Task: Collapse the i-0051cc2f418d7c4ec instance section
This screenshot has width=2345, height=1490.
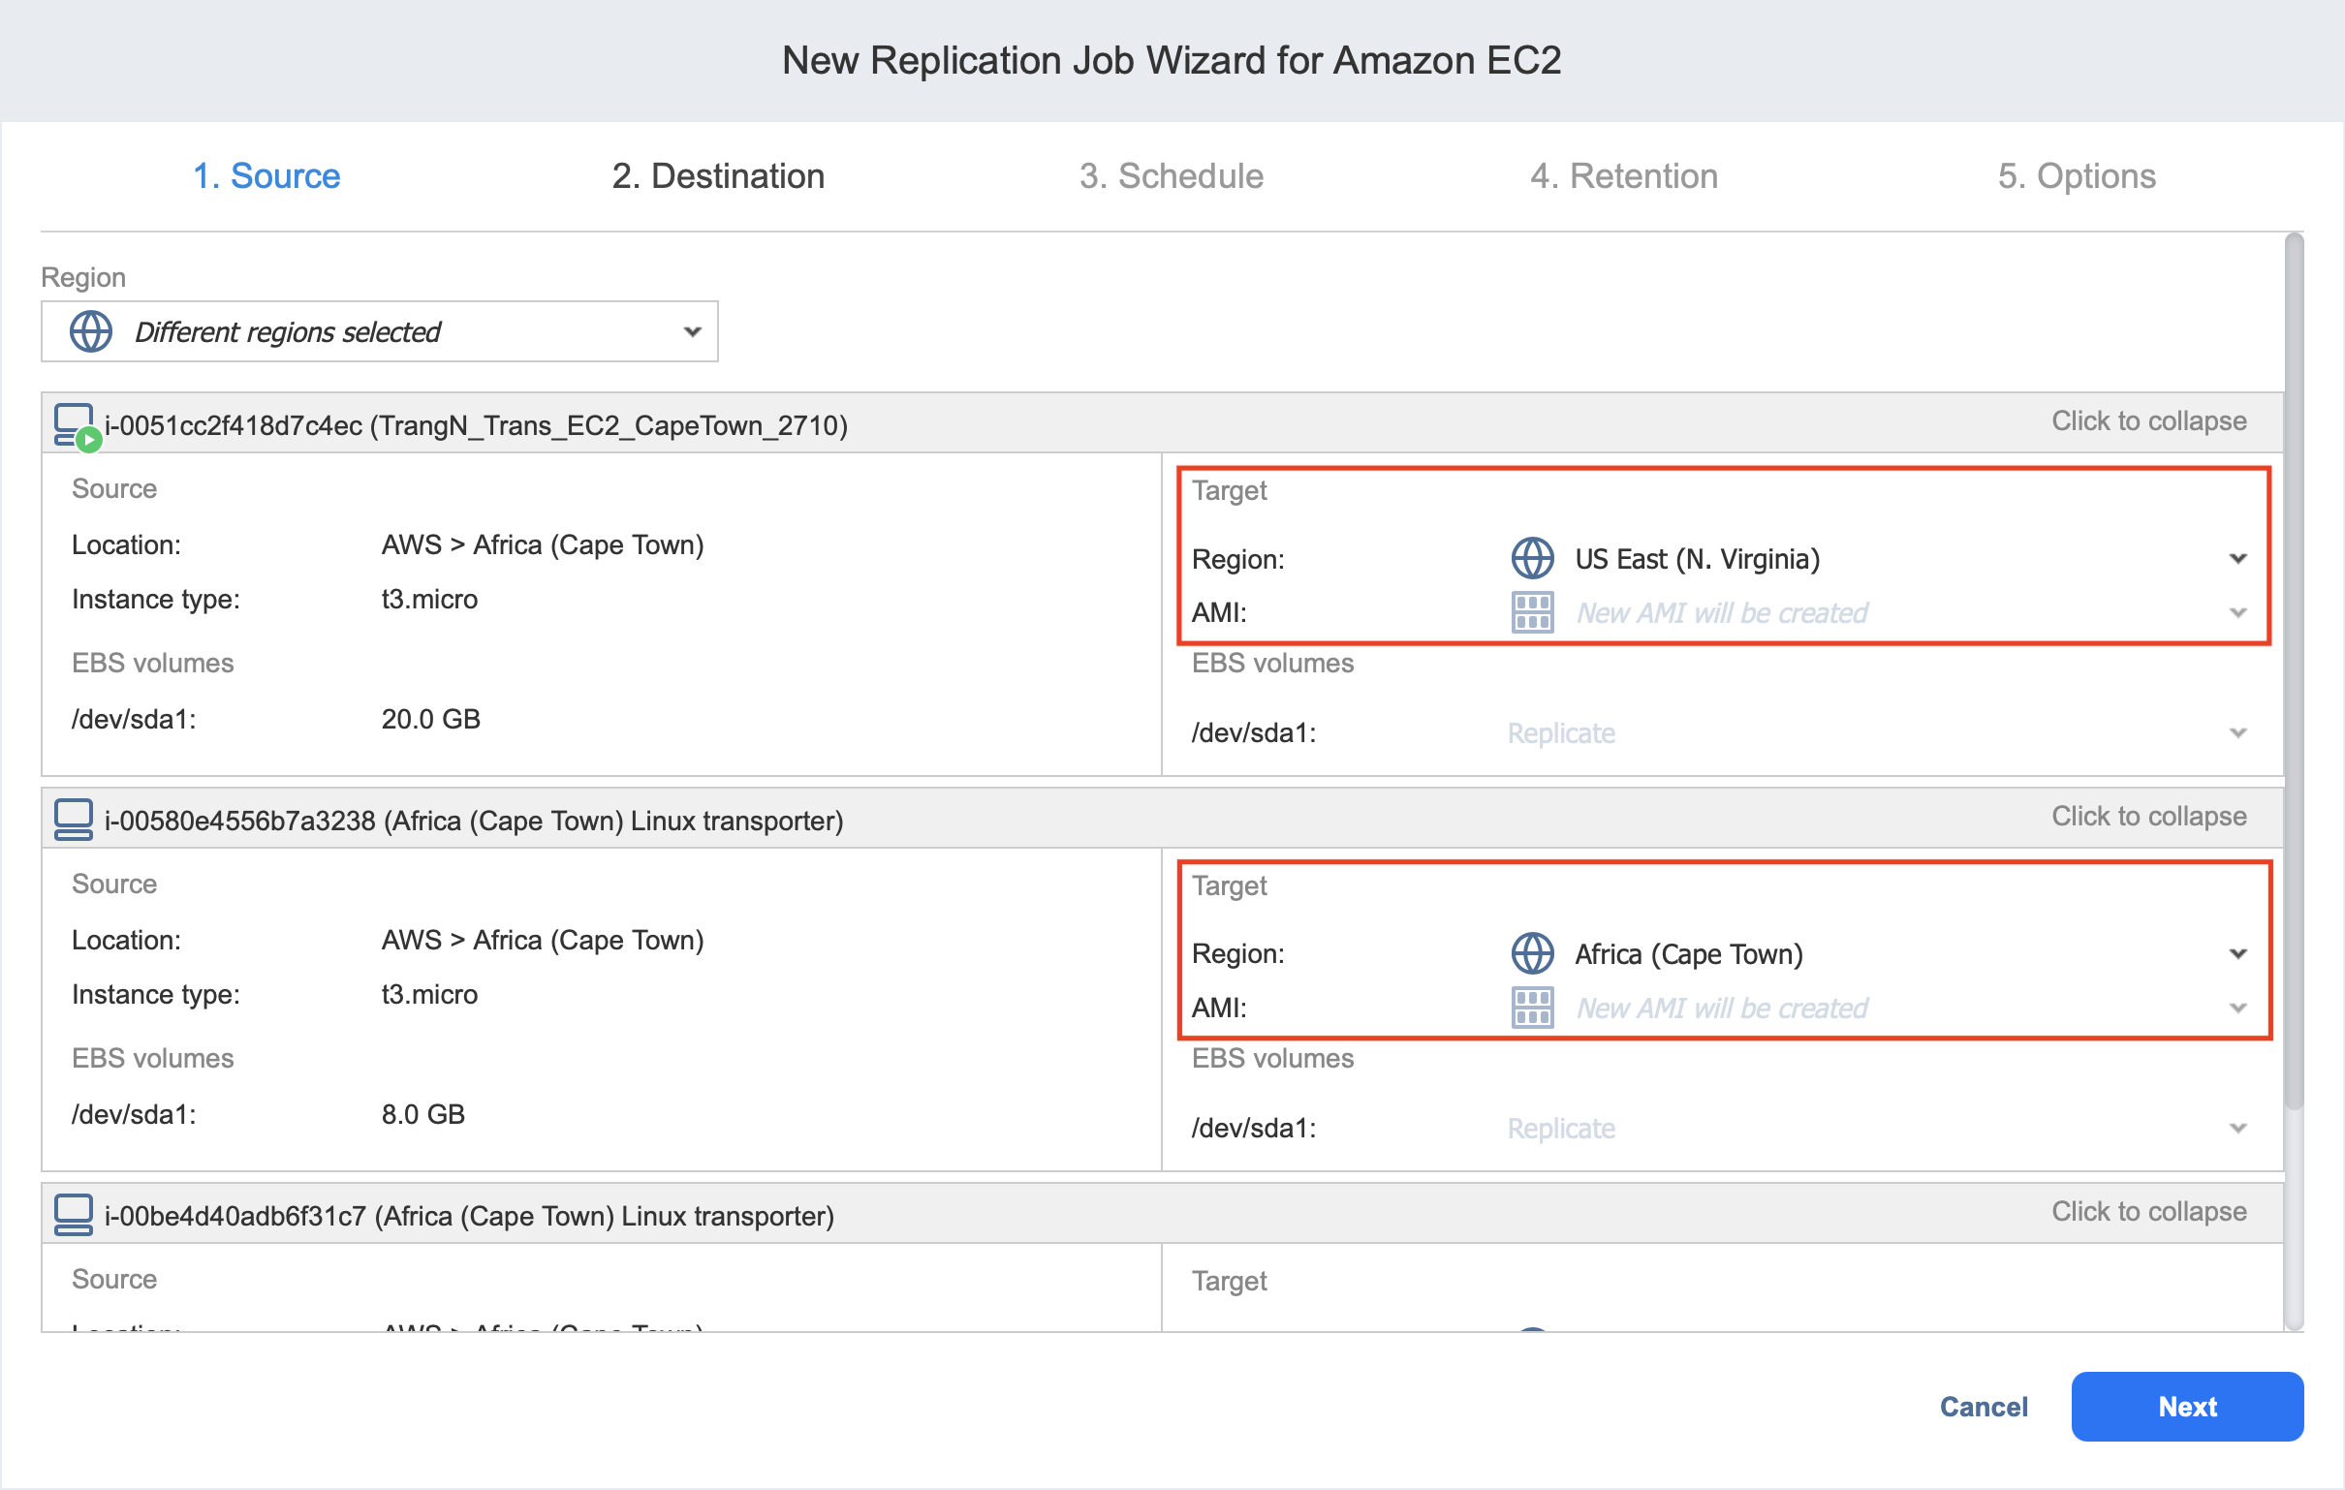Action: 2148,421
